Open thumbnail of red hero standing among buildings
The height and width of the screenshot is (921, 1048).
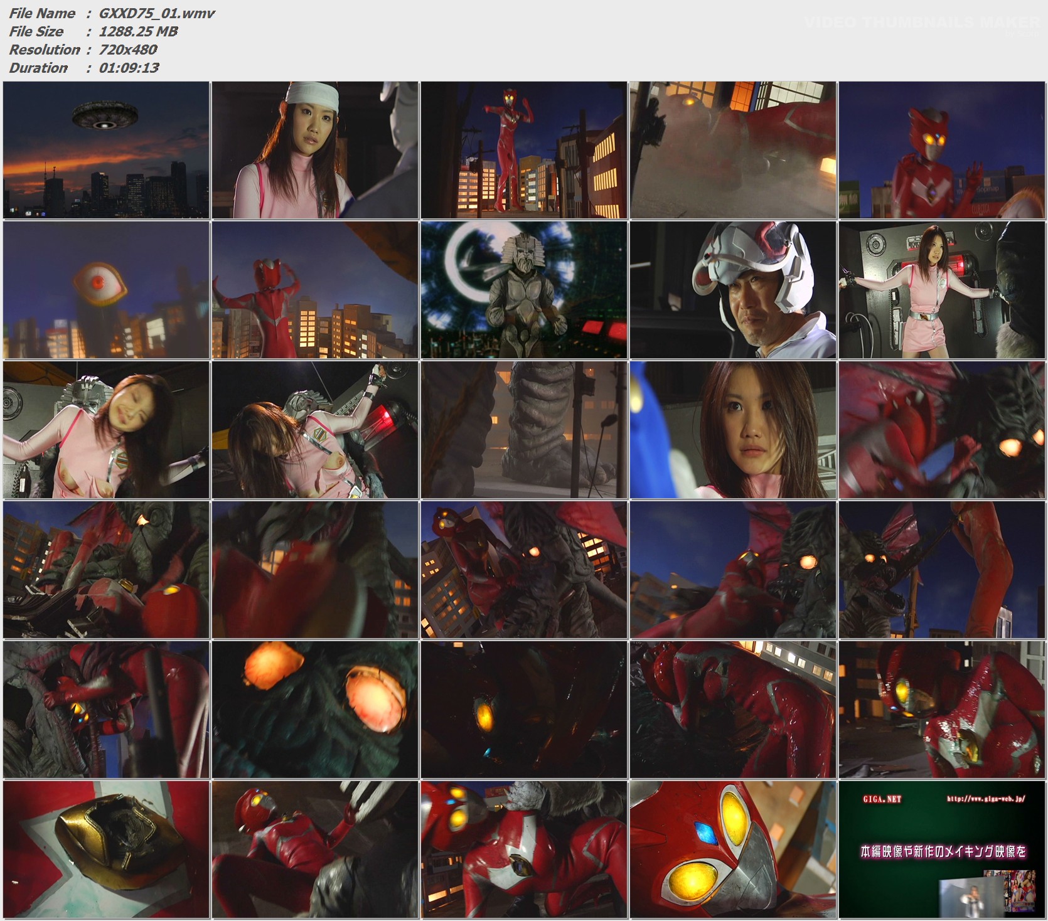pos(524,150)
